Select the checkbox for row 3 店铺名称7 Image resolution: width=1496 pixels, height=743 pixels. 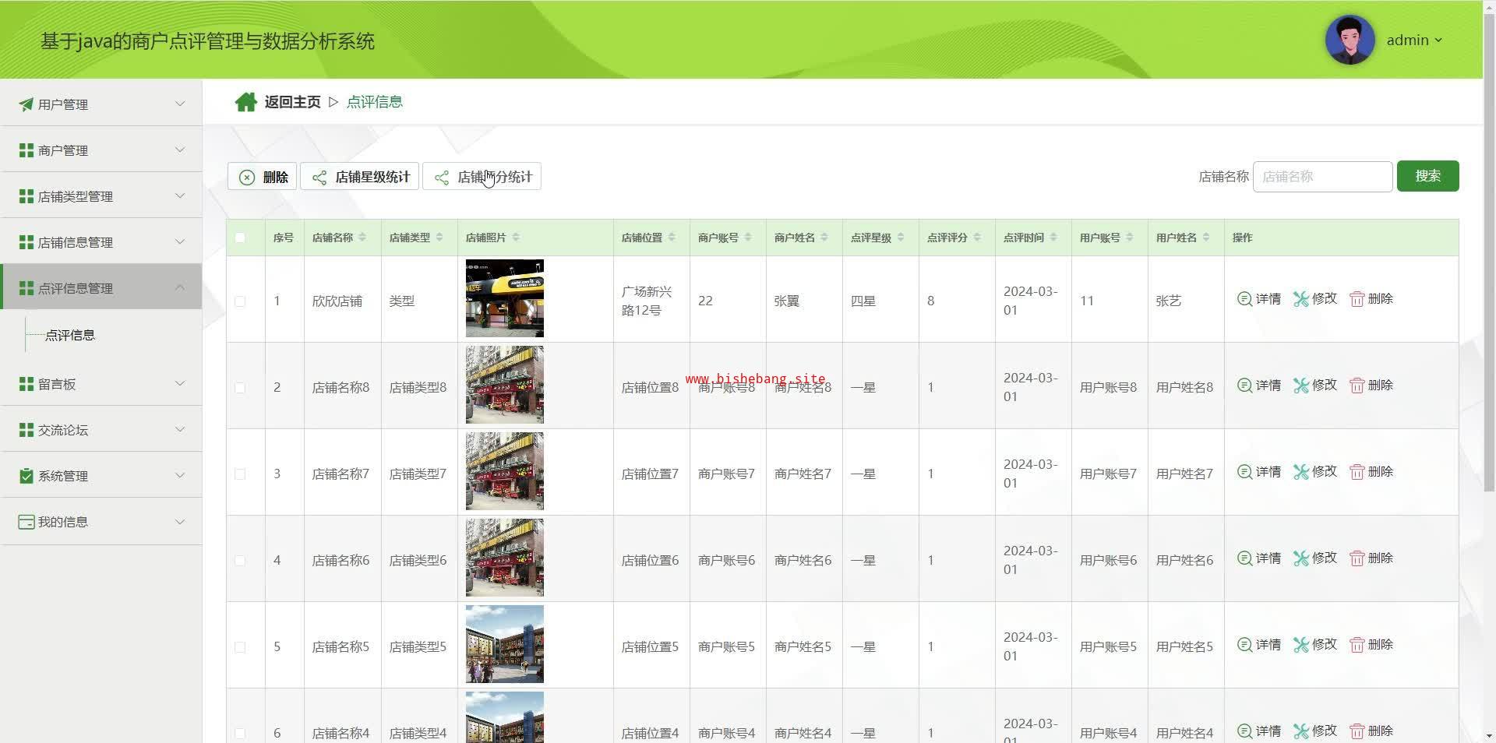pyautogui.click(x=240, y=474)
